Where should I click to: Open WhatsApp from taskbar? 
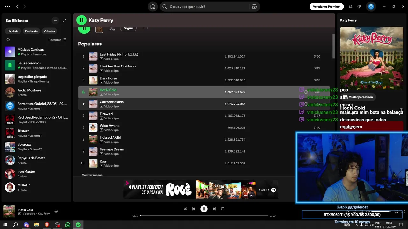pos(68,225)
